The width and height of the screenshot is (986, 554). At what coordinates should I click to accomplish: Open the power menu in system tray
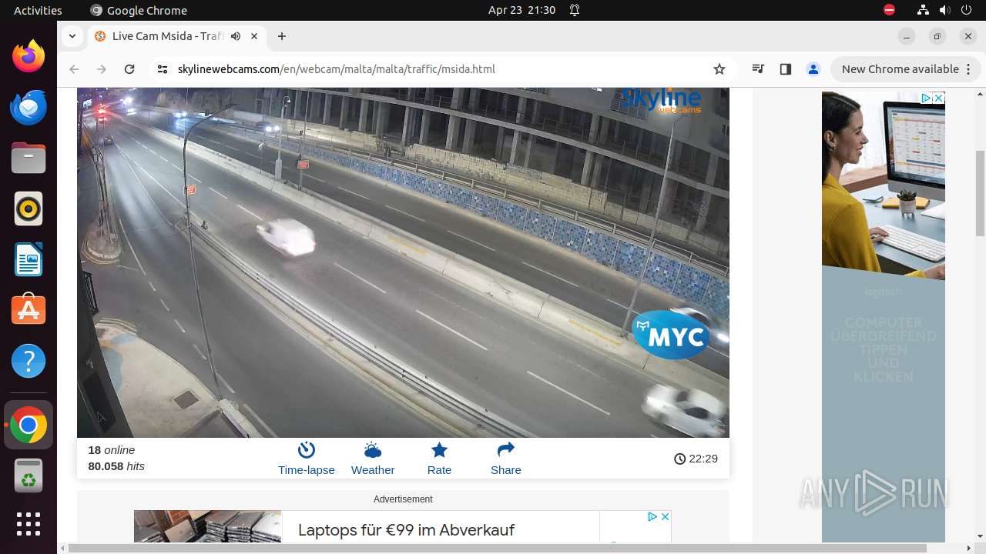[x=966, y=10]
